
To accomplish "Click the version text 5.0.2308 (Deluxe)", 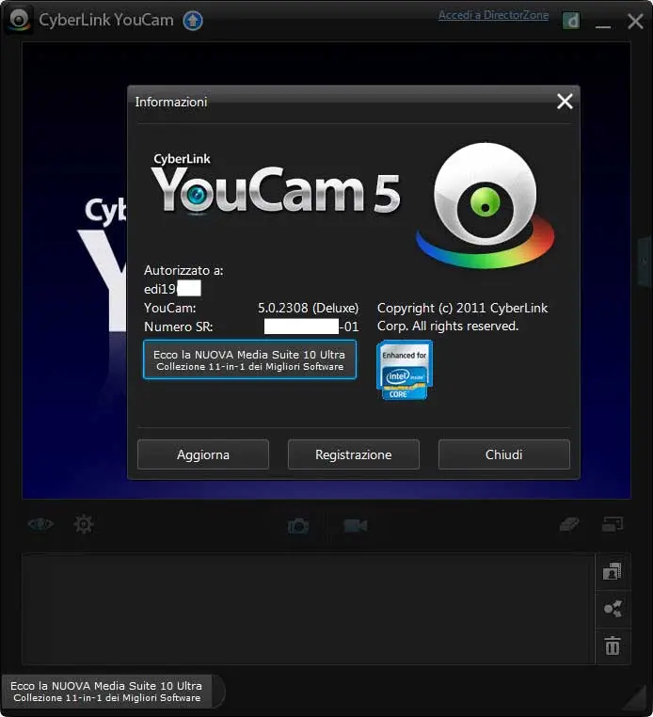I will 309,308.
